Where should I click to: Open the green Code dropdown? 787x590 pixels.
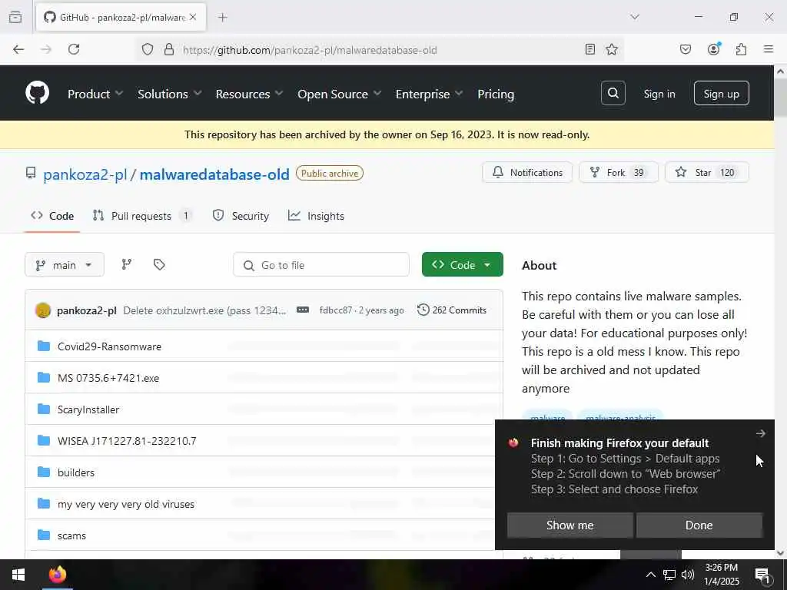462,264
